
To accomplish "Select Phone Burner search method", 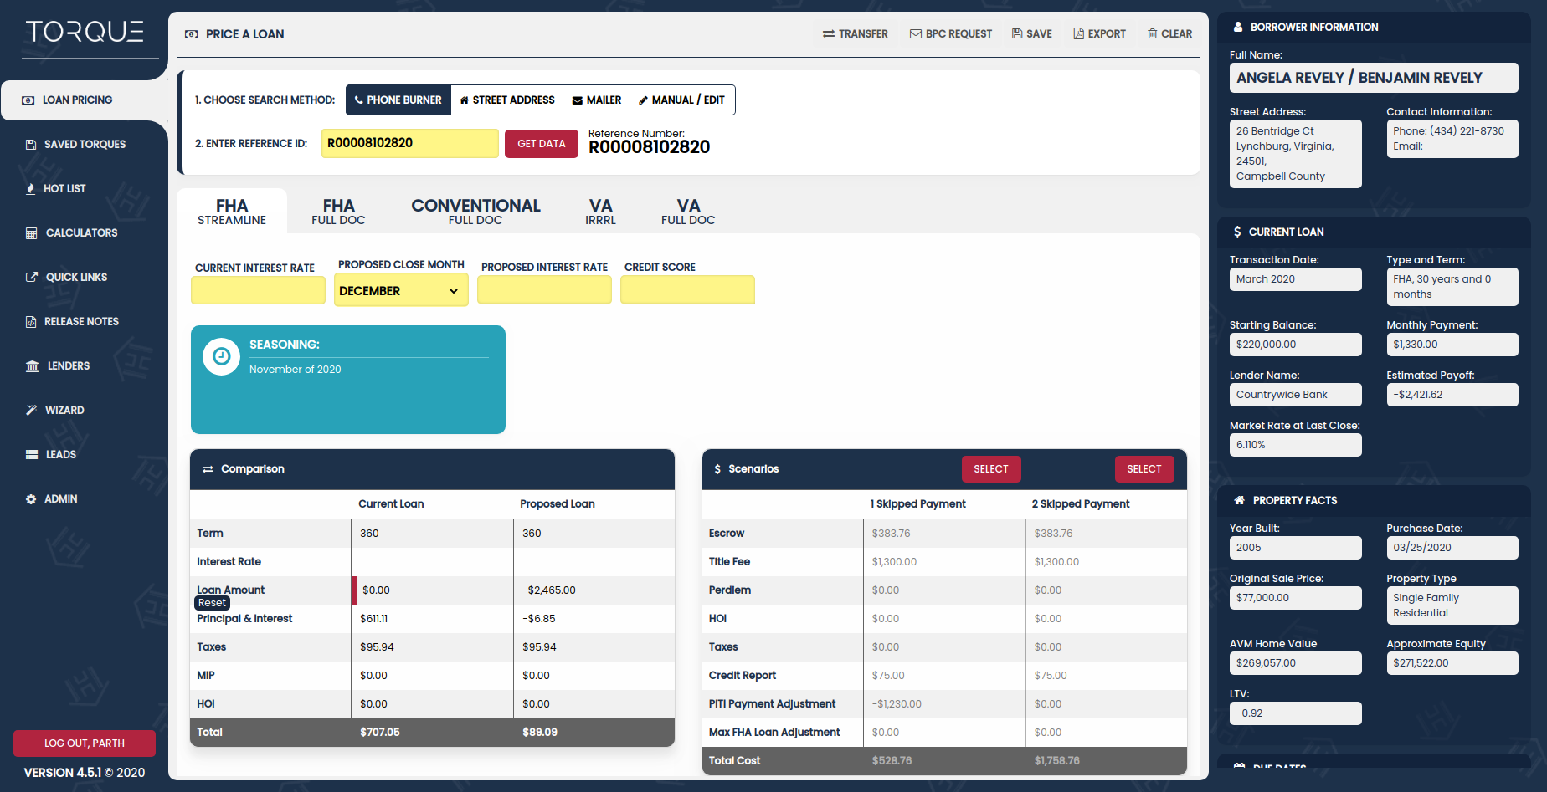I will pyautogui.click(x=398, y=100).
